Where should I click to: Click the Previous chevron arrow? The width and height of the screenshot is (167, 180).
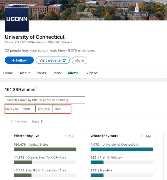pyautogui.click(x=12, y=121)
